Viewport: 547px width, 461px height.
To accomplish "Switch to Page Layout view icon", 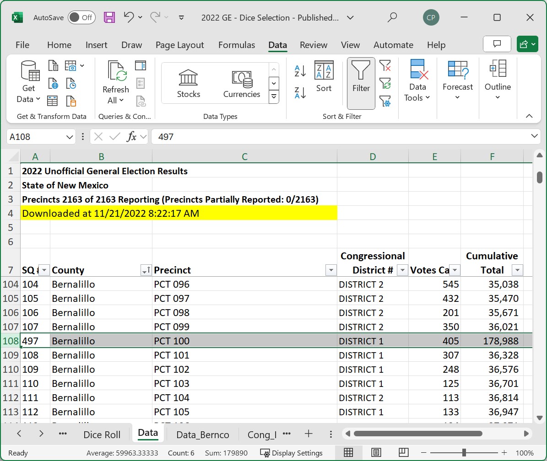I will (x=376, y=453).
